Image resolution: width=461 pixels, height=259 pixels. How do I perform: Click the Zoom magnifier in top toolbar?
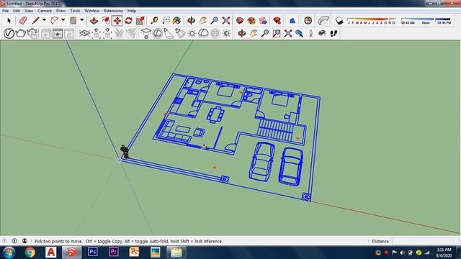point(215,21)
